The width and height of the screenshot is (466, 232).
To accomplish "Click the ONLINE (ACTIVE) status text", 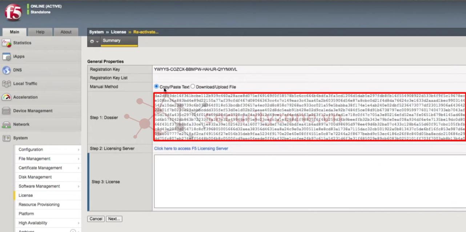I will (x=46, y=7).
